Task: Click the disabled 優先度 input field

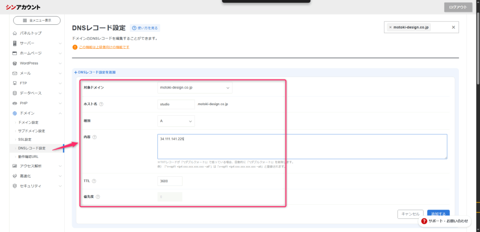Action: pos(170,197)
